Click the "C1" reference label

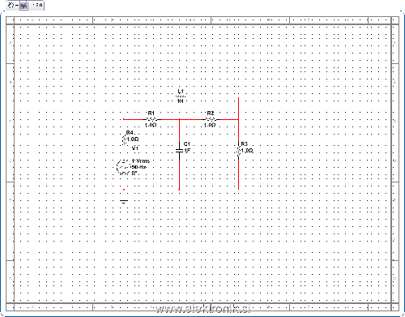(x=187, y=144)
